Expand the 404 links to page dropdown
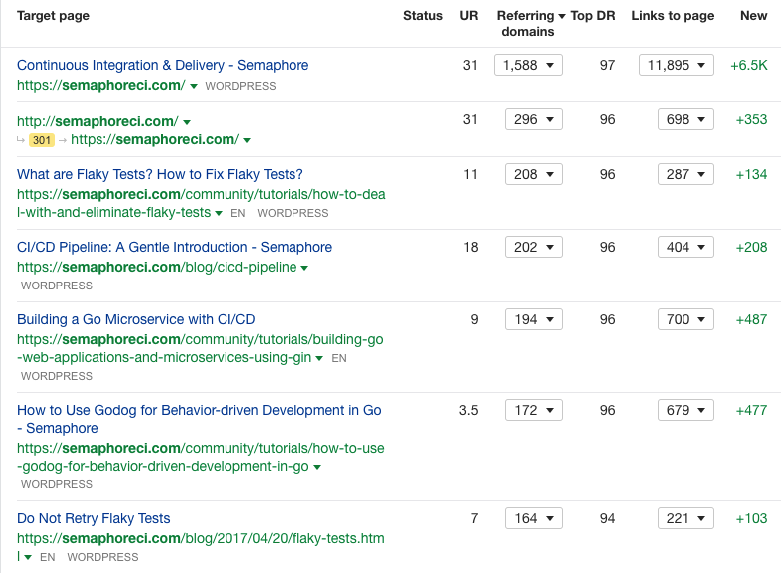Screen dimensions: 781x573 [684, 247]
